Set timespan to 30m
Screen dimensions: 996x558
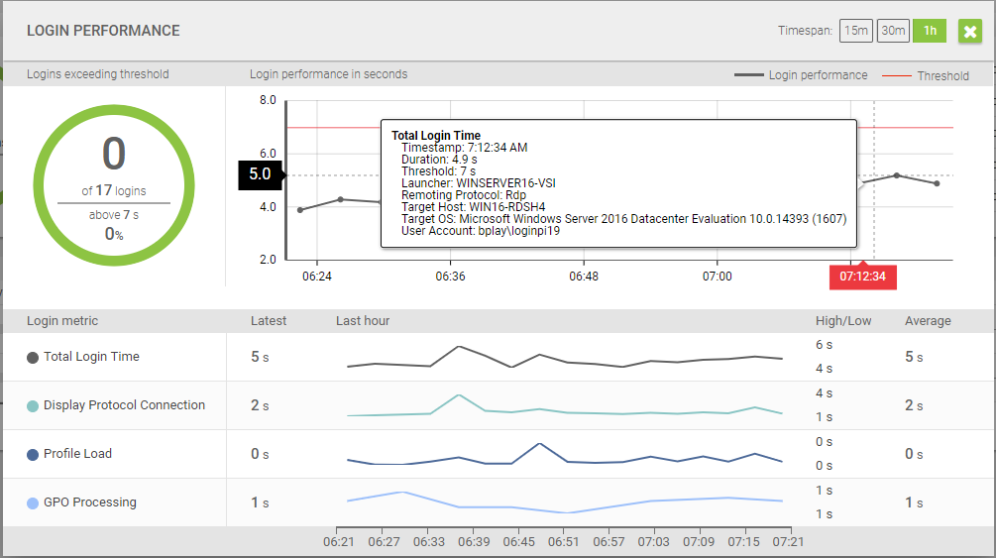click(893, 31)
